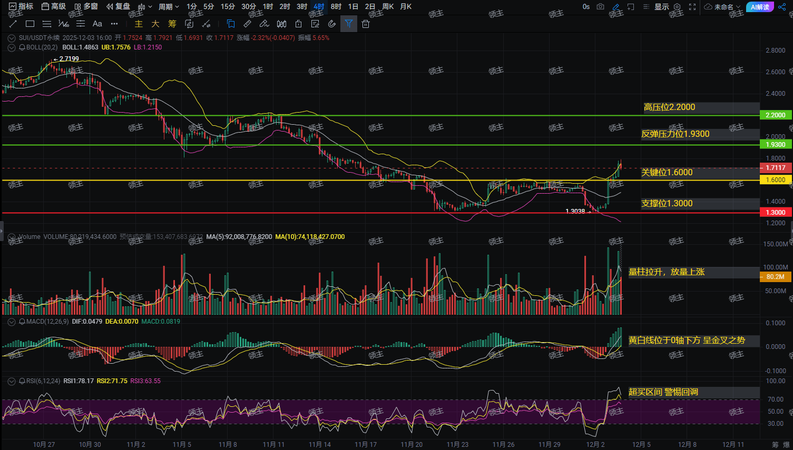793x450 pixels.
Task: Switch to the 1日 timeframe
Action: pyautogui.click(x=353, y=7)
